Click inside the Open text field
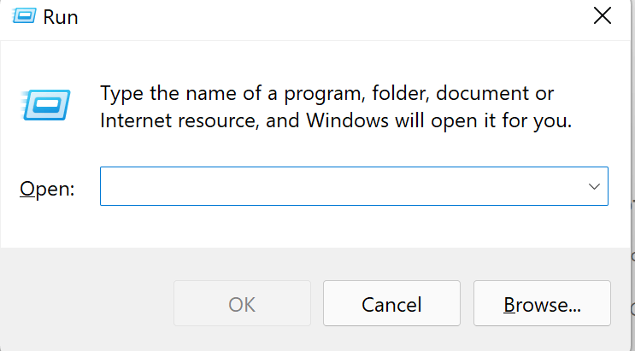This screenshot has height=351, width=635. [342, 186]
